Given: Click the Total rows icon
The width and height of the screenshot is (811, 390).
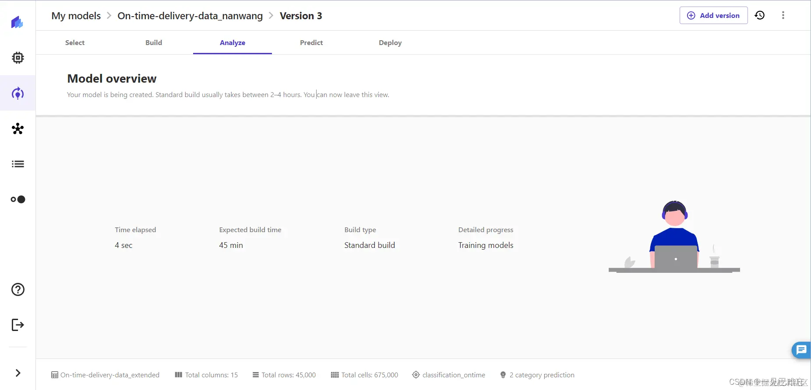Looking at the screenshot, I should [256, 375].
